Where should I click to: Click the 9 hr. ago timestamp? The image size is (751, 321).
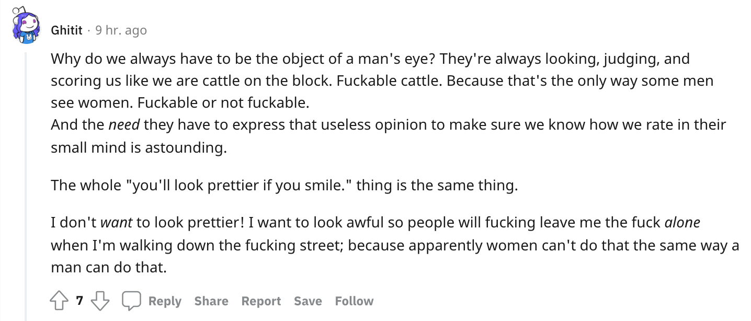121,30
